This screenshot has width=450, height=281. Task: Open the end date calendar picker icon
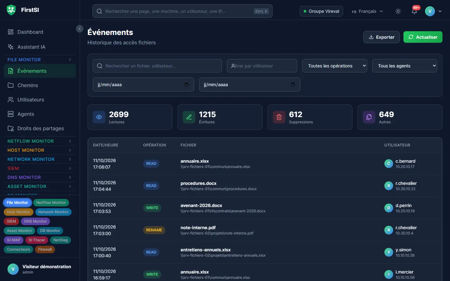click(x=293, y=85)
